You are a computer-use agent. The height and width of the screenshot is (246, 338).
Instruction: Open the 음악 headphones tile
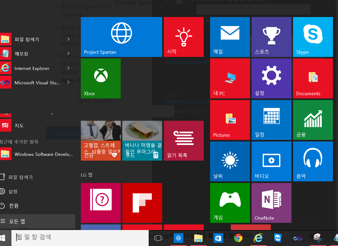pyautogui.click(x=313, y=161)
